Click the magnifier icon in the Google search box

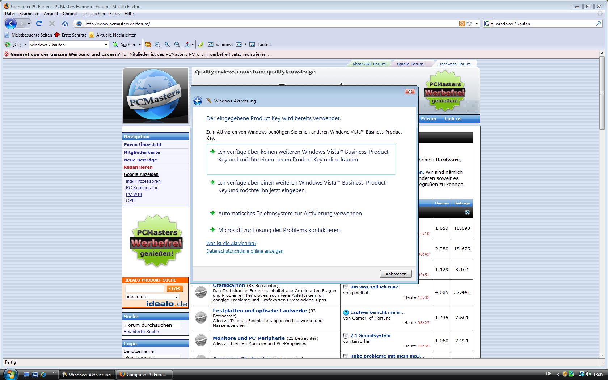(598, 24)
